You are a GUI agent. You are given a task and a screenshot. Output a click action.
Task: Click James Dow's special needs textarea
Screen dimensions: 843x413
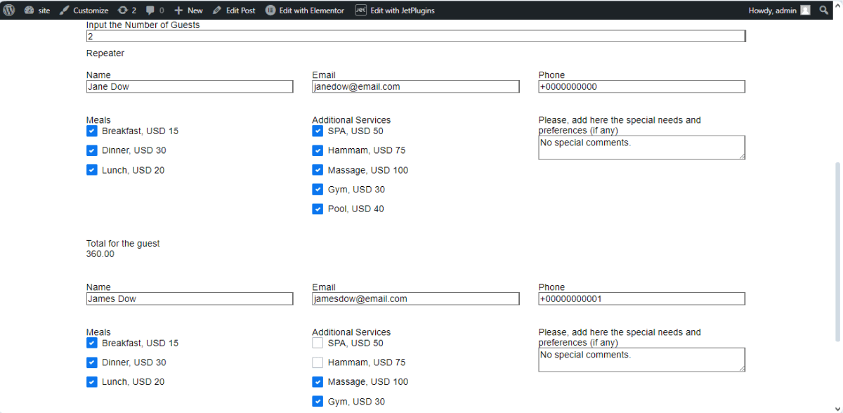tap(641, 360)
